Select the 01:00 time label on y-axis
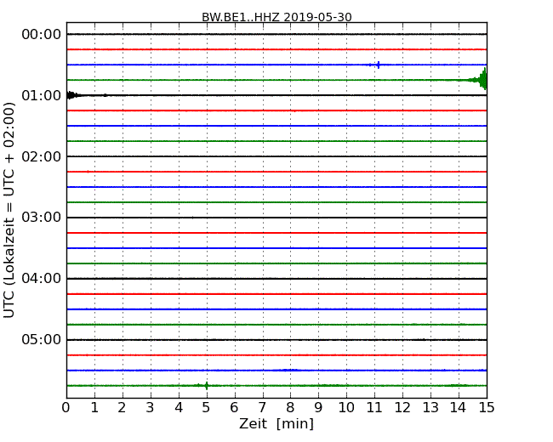The image size is (553, 442). click(42, 95)
